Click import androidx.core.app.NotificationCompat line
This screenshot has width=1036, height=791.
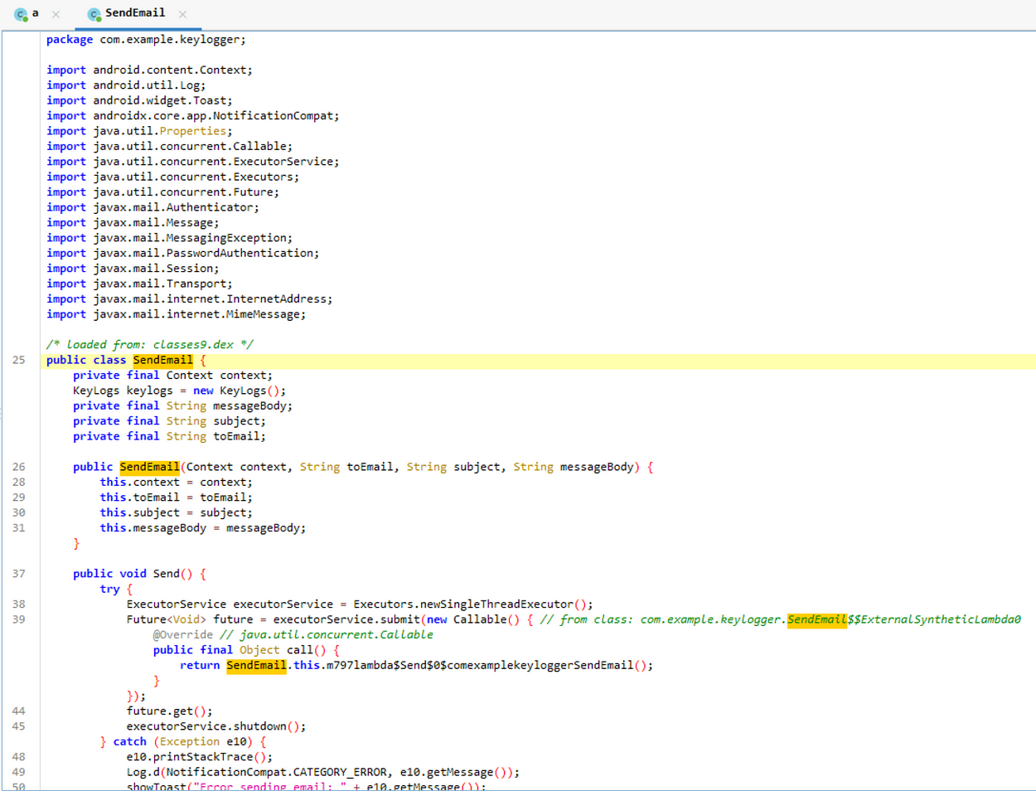tap(193, 116)
